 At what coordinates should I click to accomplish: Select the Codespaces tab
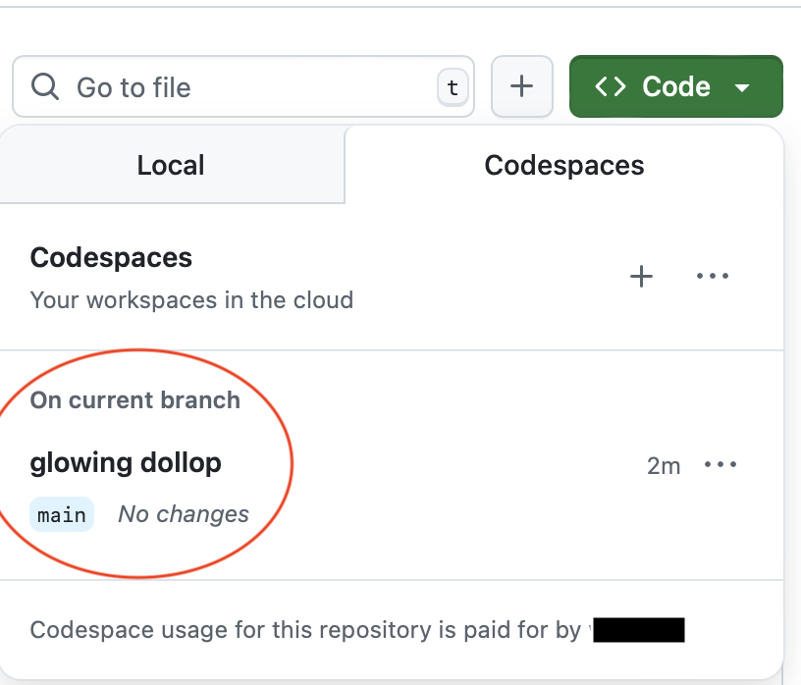(x=564, y=165)
